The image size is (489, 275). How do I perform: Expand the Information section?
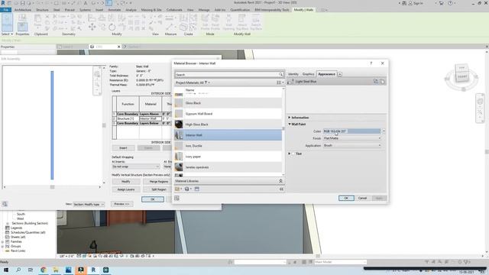[290, 118]
